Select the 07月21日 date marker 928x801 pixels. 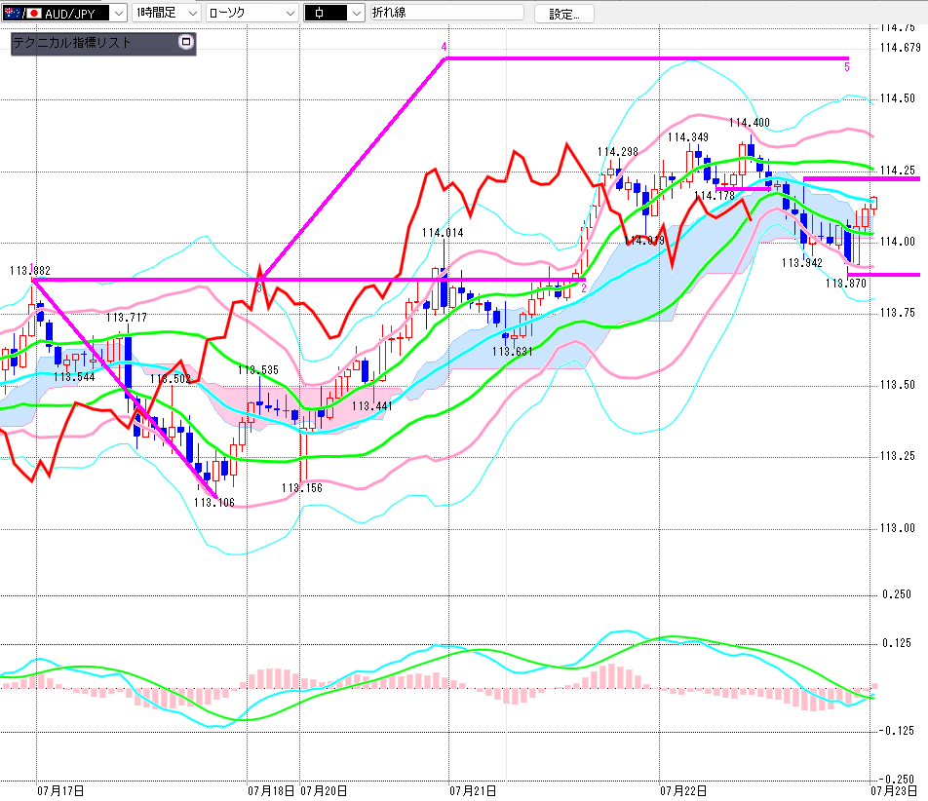tap(473, 791)
